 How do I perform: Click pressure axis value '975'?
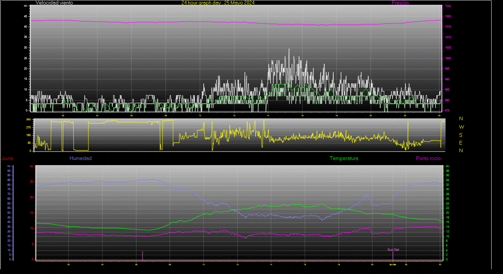[x=447, y=110]
